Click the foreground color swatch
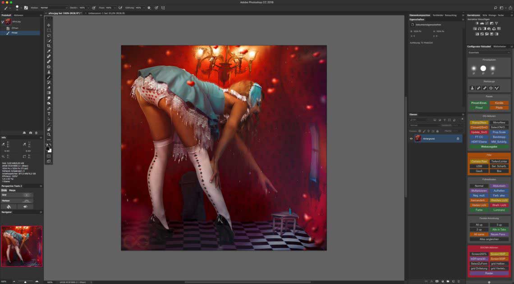The image size is (514, 284). point(47,148)
